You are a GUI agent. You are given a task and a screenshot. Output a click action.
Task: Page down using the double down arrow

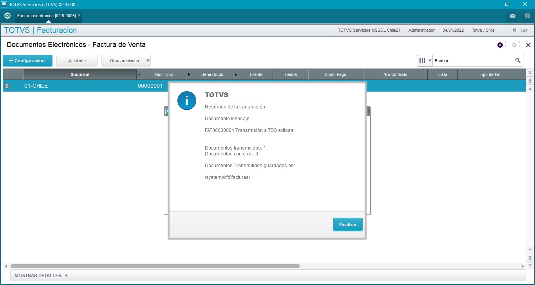530,258
